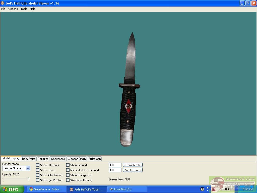This screenshot has width=257, height=193.
Task: Enable Show Eye Position checkbox
Action: point(38,180)
